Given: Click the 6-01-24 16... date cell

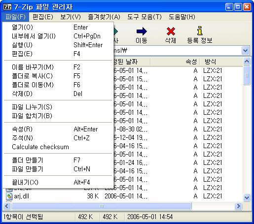Looking at the screenshot, I should coord(131,162).
